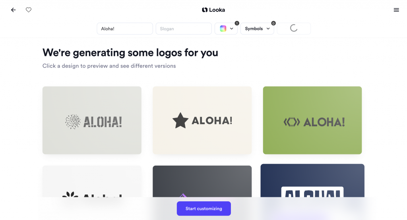
Task: Select the green ALOHA! logo card
Action: point(312,120)
